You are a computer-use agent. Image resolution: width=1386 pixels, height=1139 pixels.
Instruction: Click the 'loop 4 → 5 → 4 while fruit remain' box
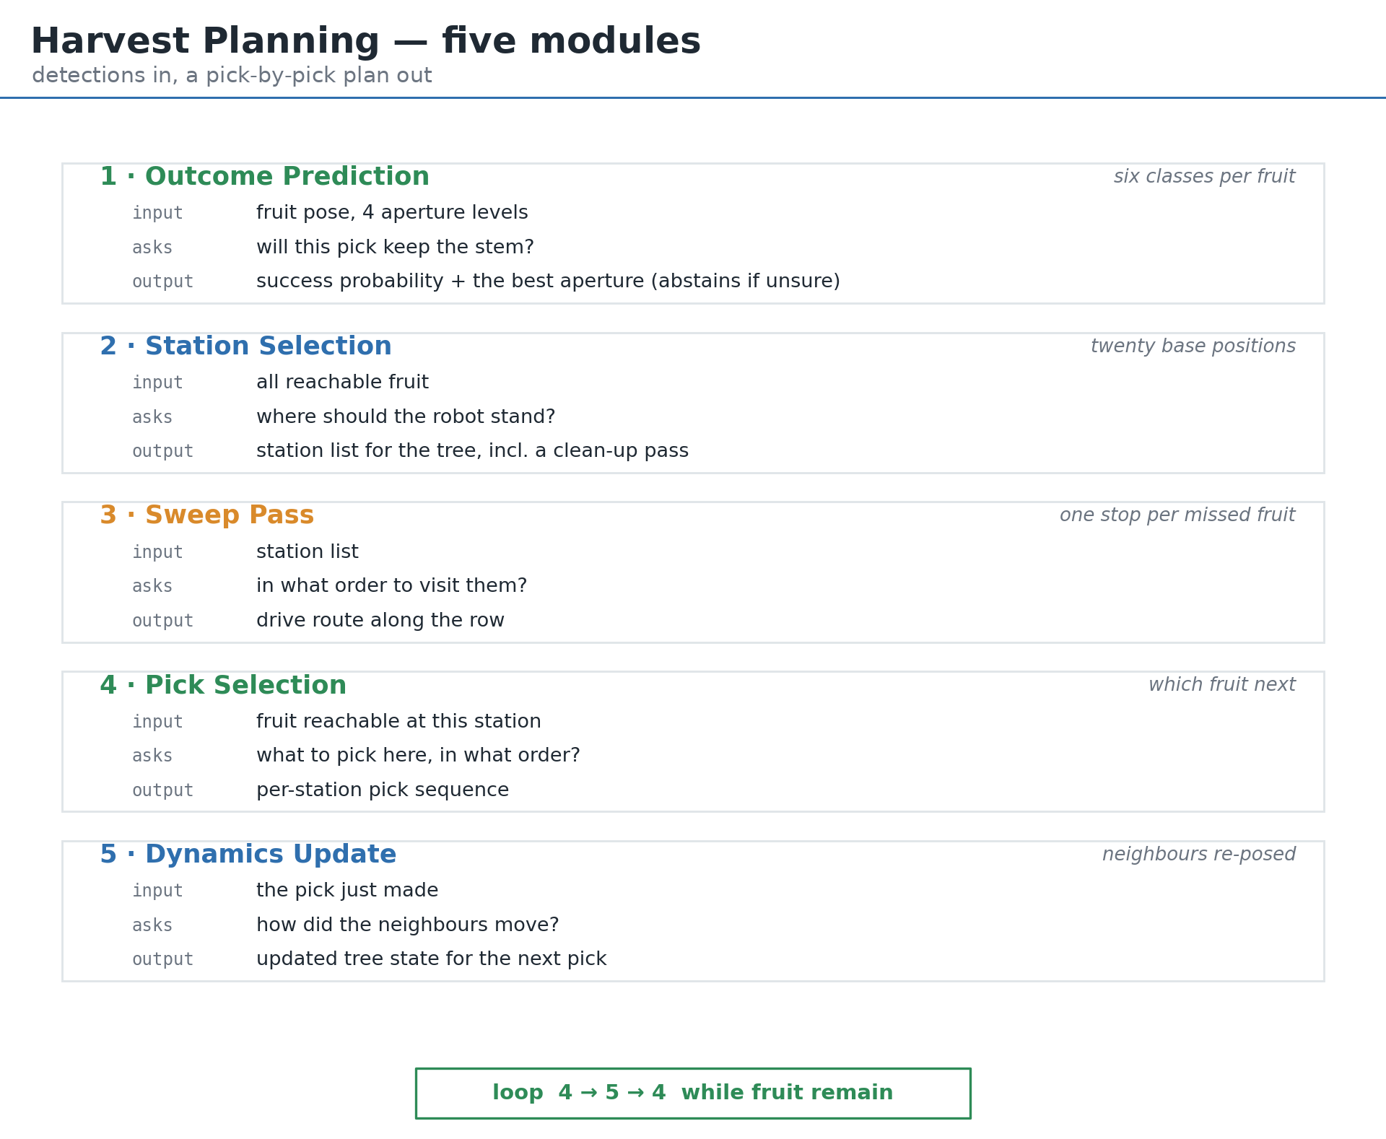pyautogui.click(x=693, y=1093)
